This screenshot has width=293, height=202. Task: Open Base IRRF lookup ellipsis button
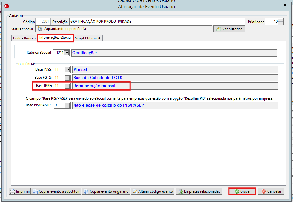coord(67,86)
